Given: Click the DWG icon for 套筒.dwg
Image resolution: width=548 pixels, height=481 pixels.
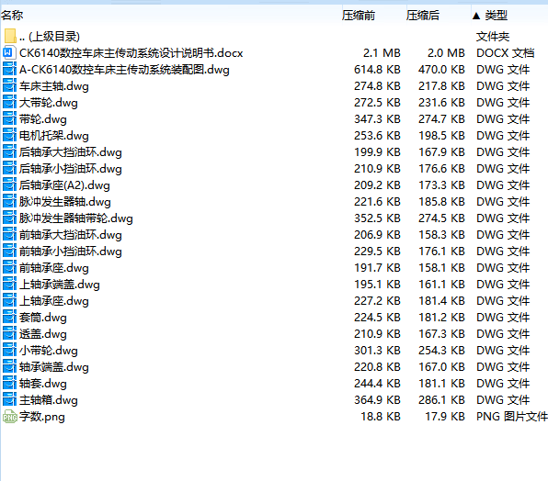Looking at the screenshot, I should pos(9,318).
